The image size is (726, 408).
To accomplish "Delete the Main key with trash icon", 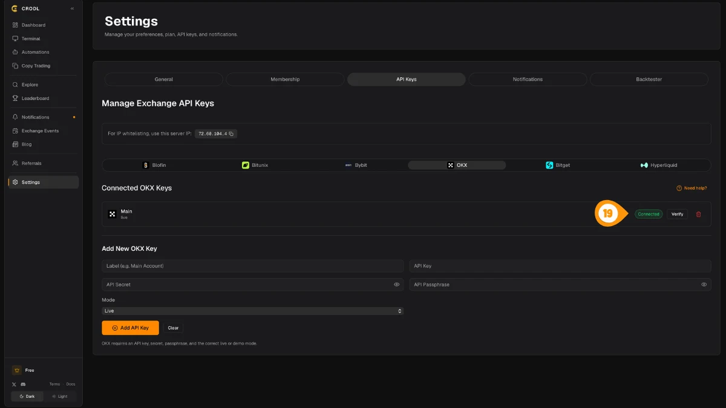I will (699, 214).
